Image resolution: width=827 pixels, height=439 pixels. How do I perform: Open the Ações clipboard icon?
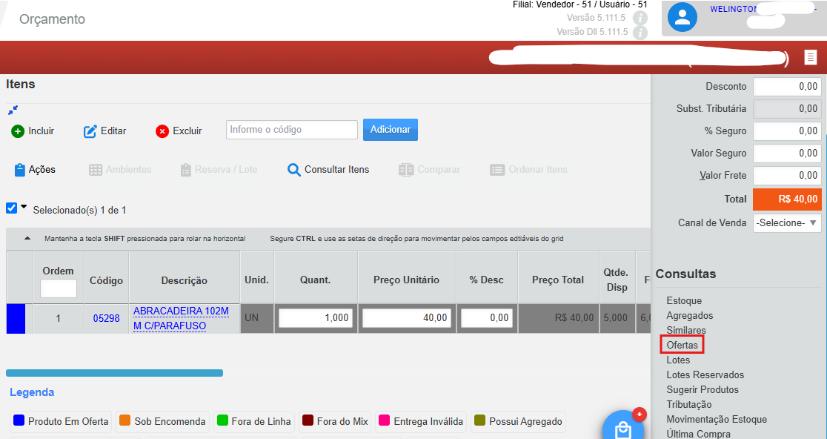19,170
